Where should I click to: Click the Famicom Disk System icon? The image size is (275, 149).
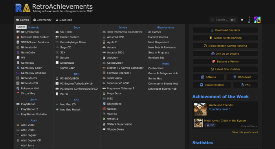(x=18, y=37)
